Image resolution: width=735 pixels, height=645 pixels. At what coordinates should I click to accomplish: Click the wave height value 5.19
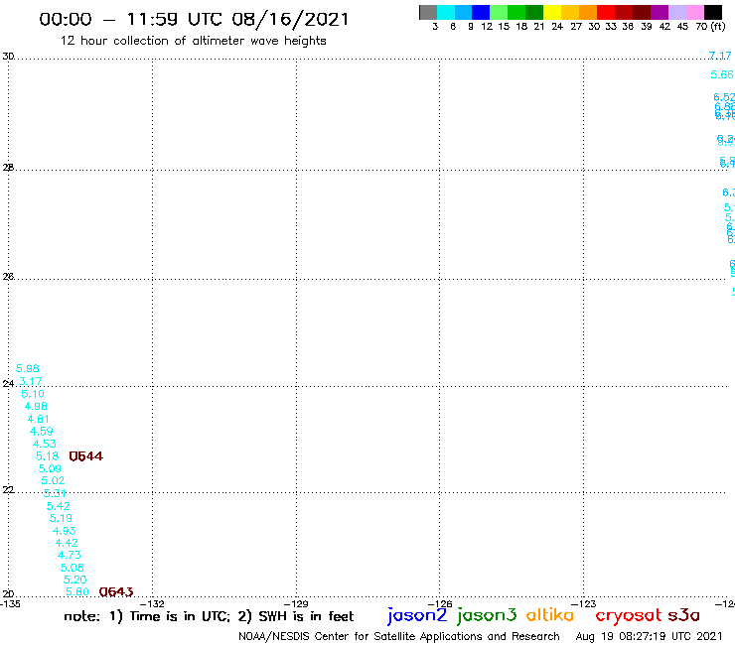pos(61,519)
